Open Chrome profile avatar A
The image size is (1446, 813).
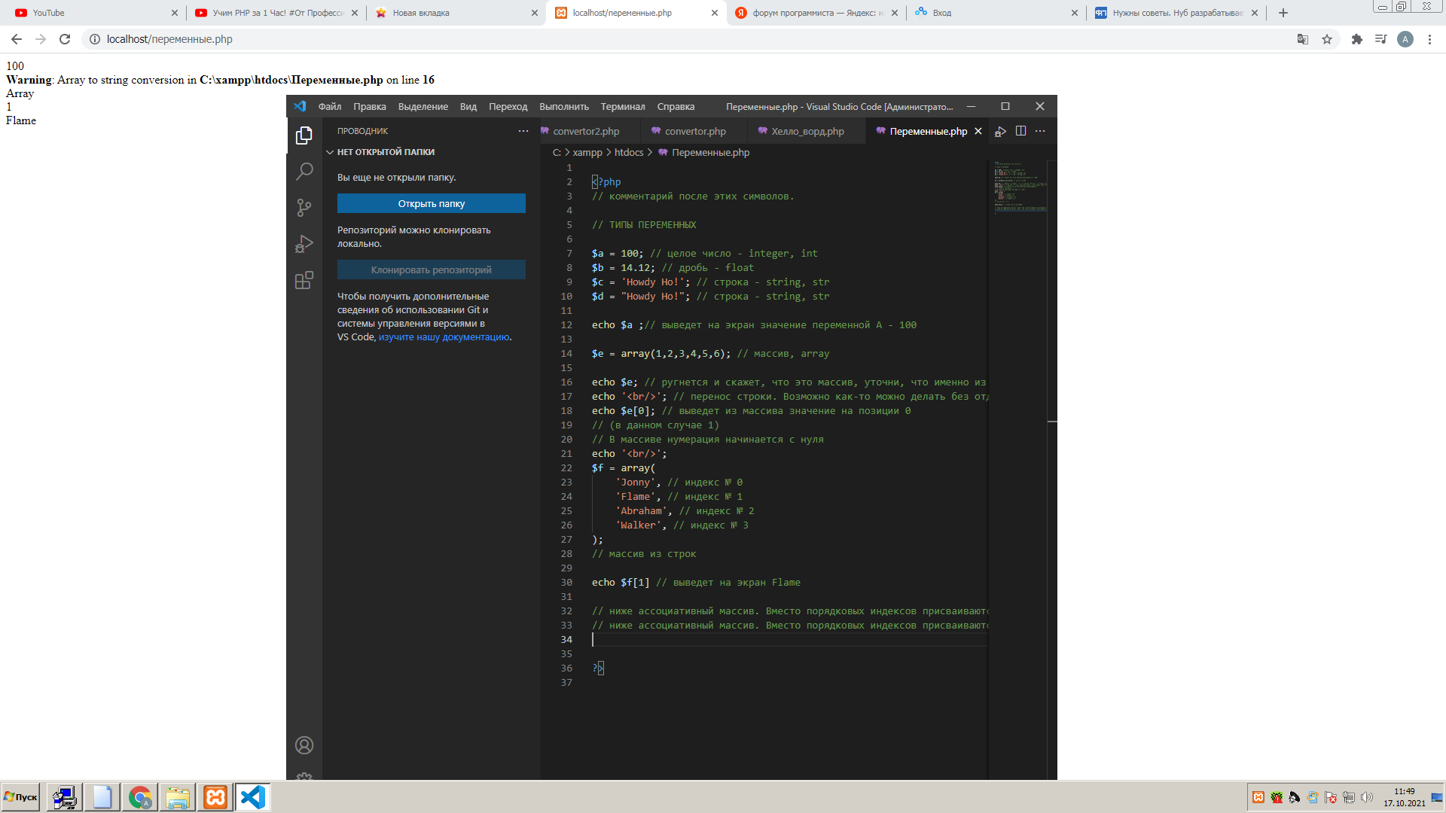(1405, 39)
